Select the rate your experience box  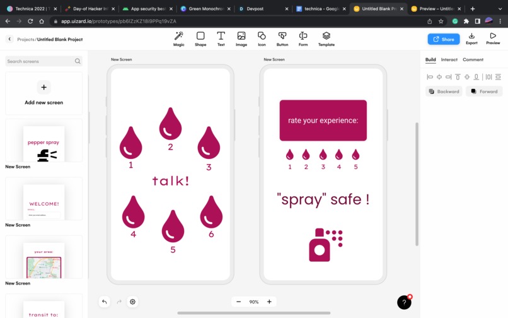click(x=323, y=121)
